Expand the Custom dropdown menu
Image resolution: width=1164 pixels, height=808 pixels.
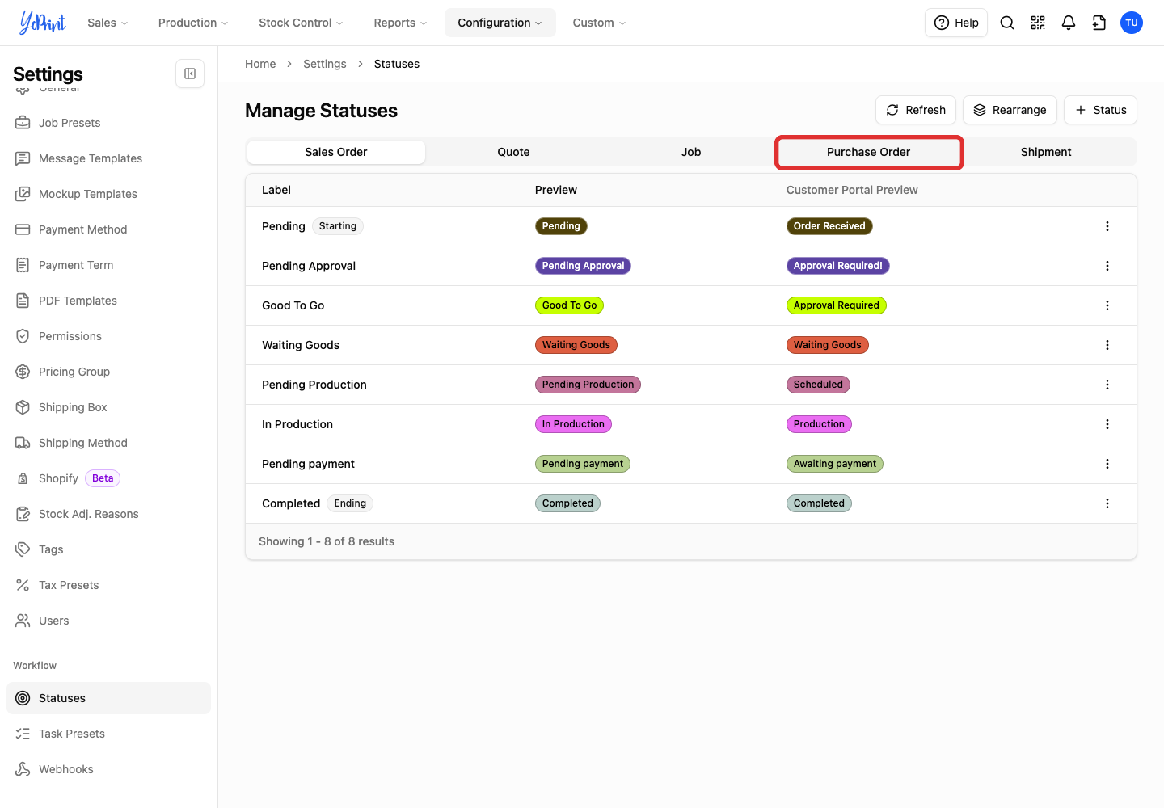(599, 23)
